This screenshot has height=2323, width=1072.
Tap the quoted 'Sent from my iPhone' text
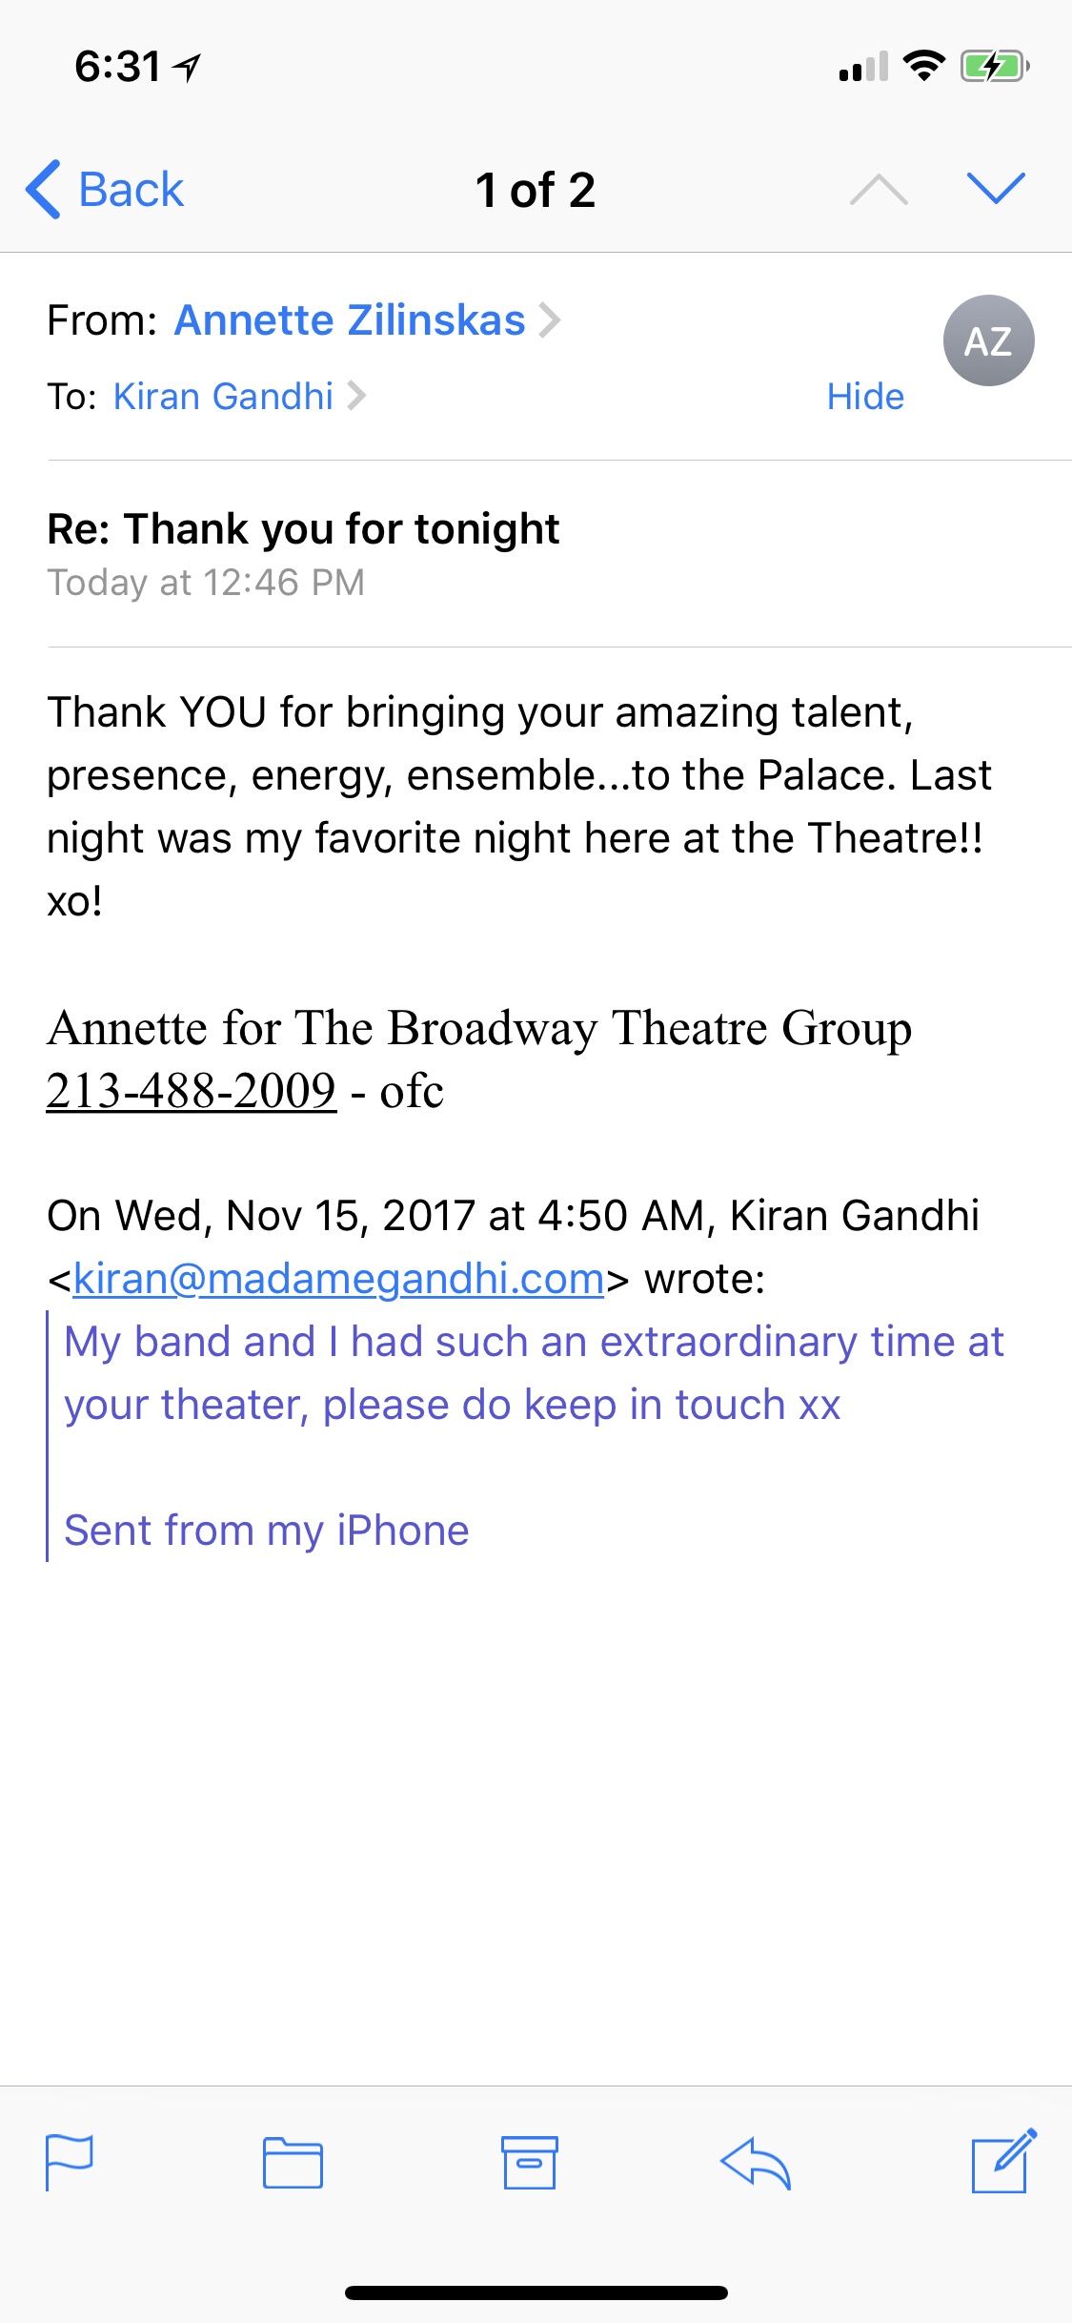pos(267,1531)
